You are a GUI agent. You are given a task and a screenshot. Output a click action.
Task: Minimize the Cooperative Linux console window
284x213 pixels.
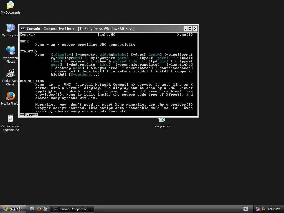tap(186, 29)
